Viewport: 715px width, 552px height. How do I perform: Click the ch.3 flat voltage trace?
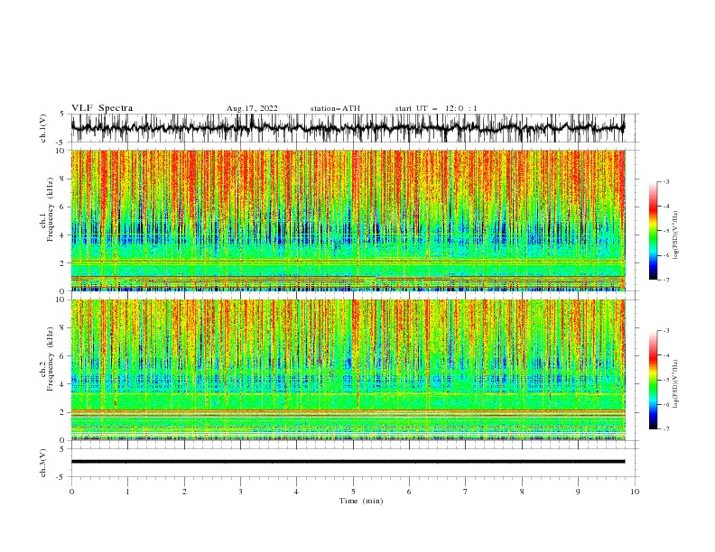coord(348,462)
